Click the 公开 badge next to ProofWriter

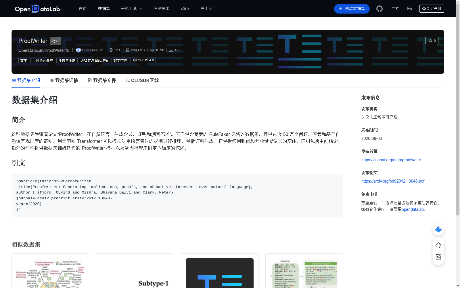pyautogui.click(x=55, y=41)
